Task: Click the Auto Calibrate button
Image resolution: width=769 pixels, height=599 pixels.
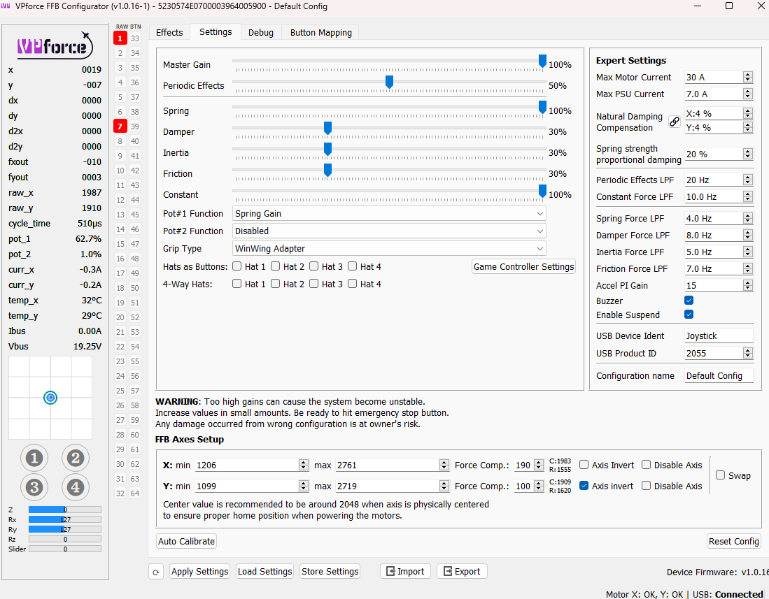Action: point(186,541)
